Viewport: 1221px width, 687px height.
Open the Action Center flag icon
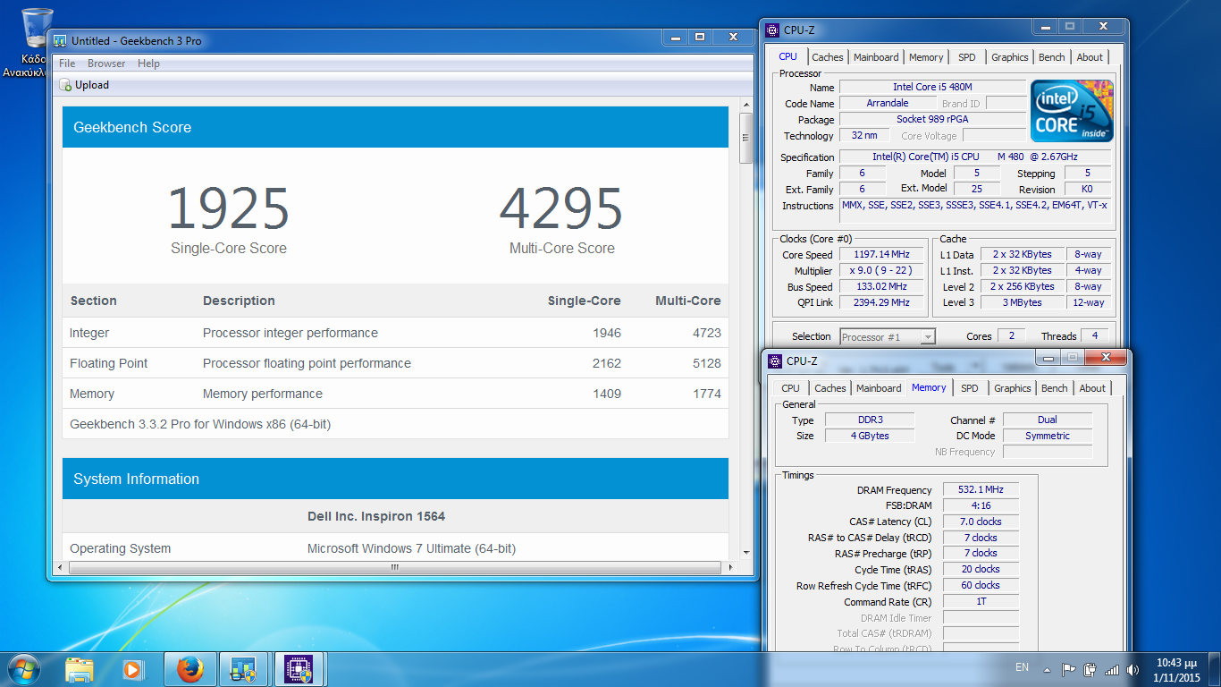(1068, 669)
